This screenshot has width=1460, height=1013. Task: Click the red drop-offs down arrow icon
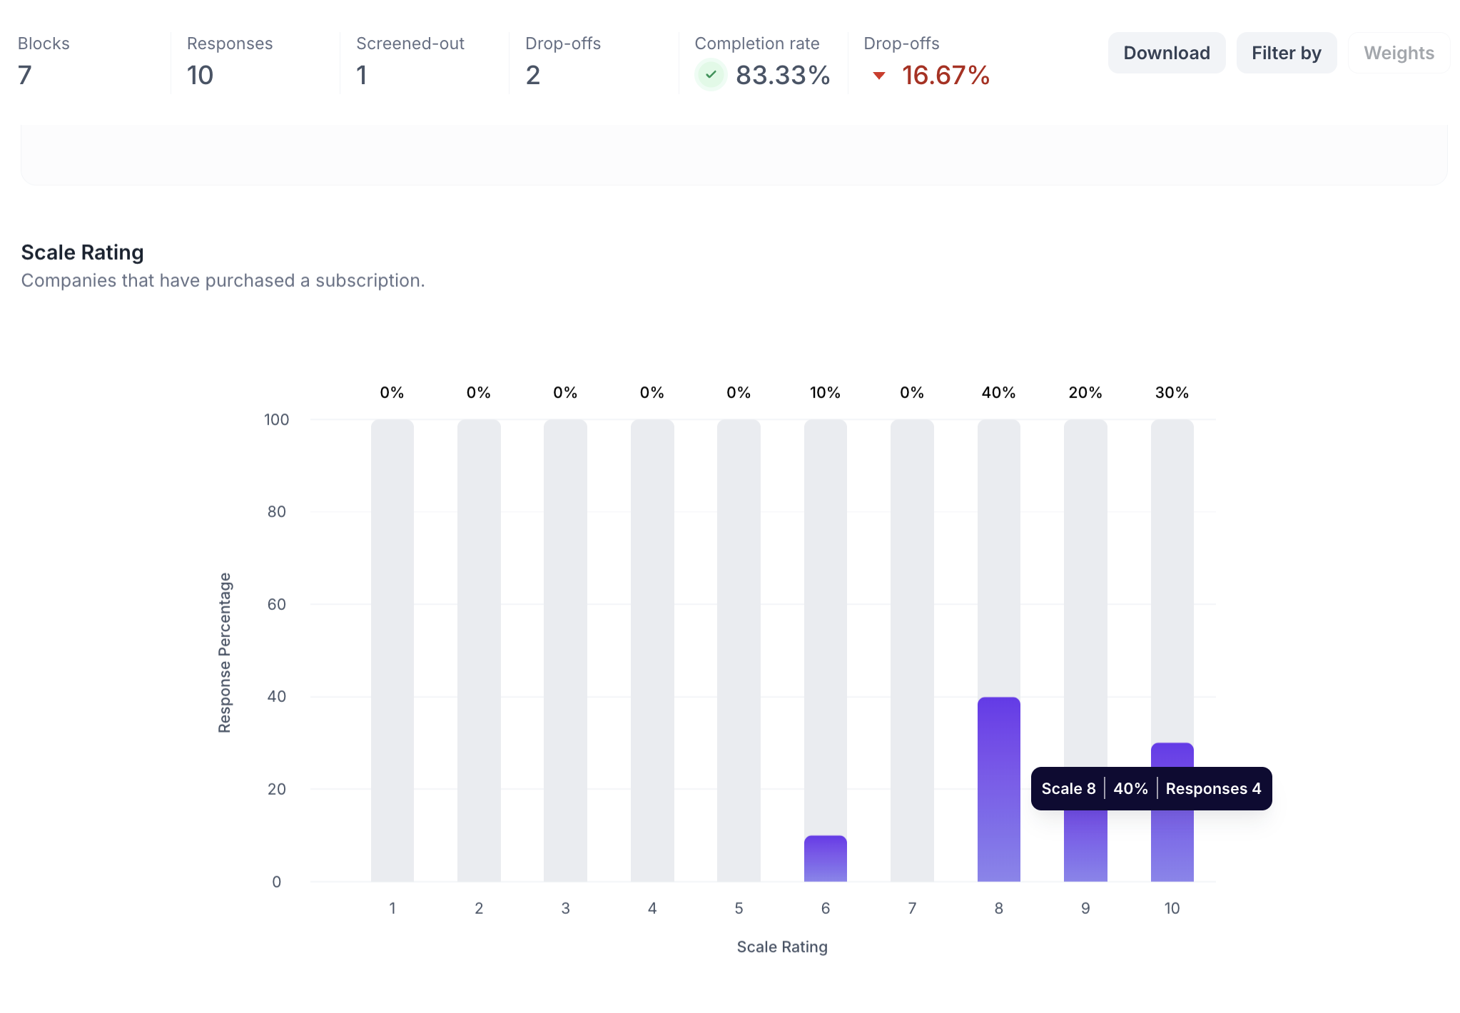click(x=879, y=76)
